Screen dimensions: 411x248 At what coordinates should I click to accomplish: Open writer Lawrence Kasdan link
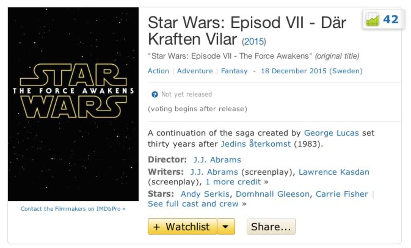(334, 172)
